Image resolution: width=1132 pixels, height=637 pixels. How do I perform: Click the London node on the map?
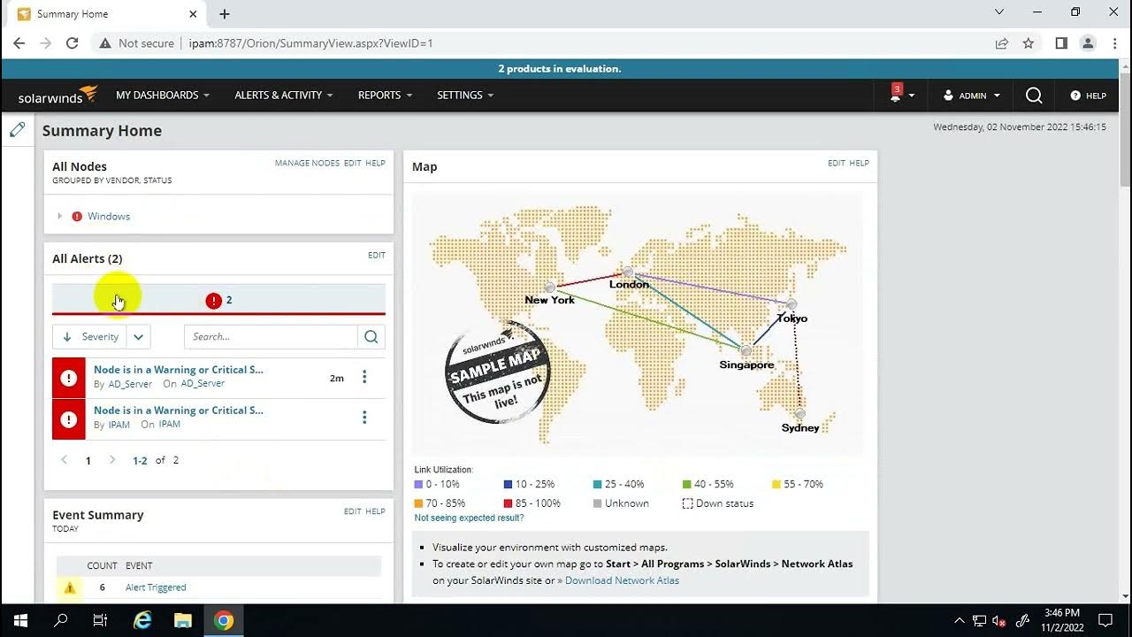point(628,272)
